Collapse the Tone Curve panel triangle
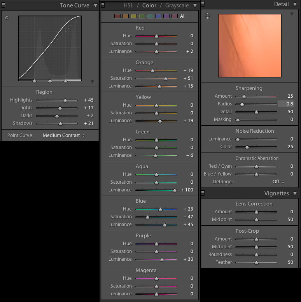301x302 pixels. pos(95,5)
